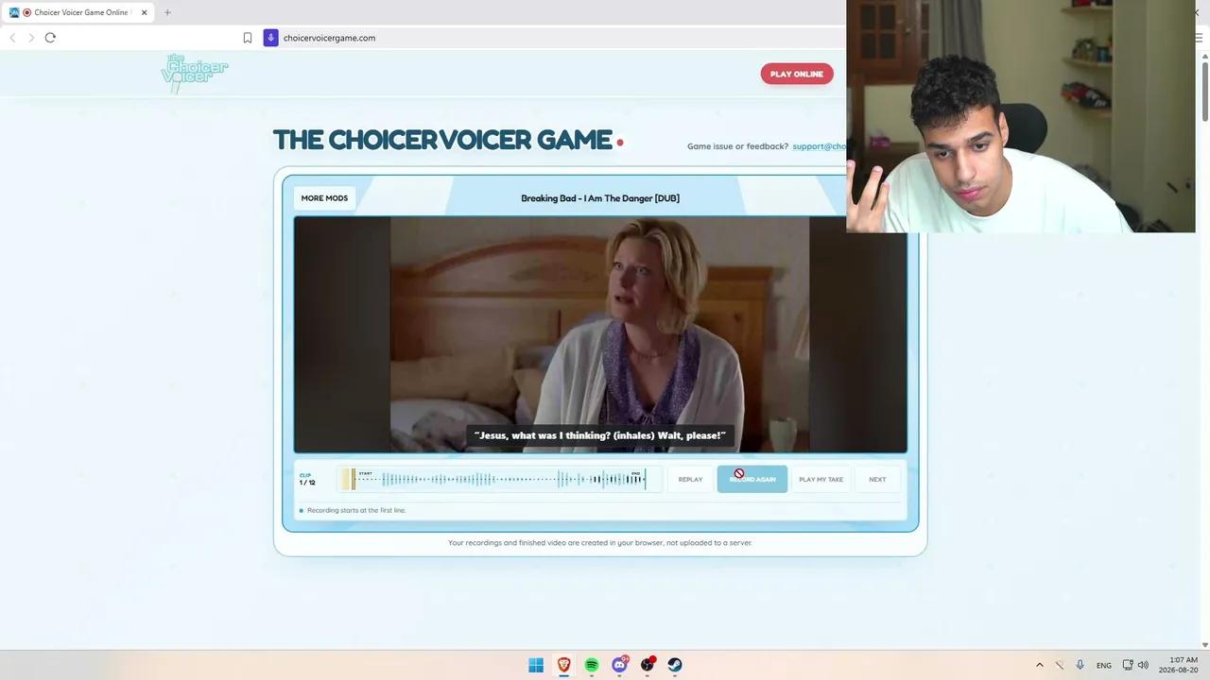1210x680 pixels.
Task: Click the "CLIP 1 / 12" counter
Action: click(x=307, y=480)
